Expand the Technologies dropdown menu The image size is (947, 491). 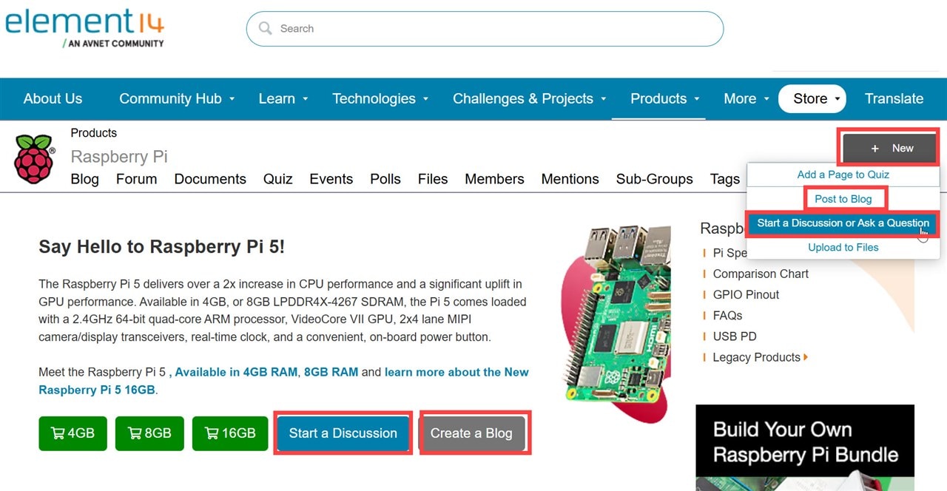point(380,98)
